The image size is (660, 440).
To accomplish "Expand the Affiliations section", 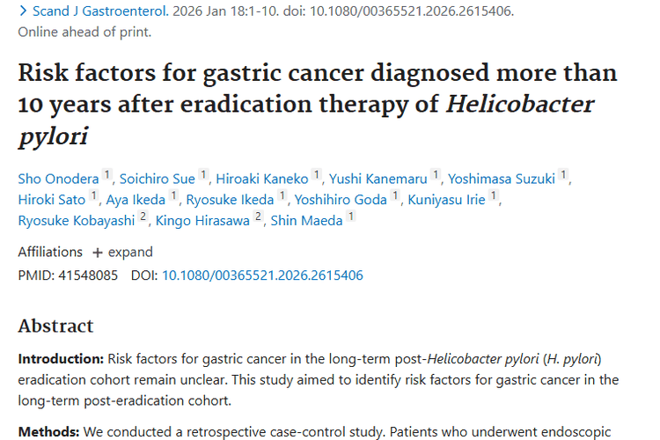I will click(x=123, y=252).
